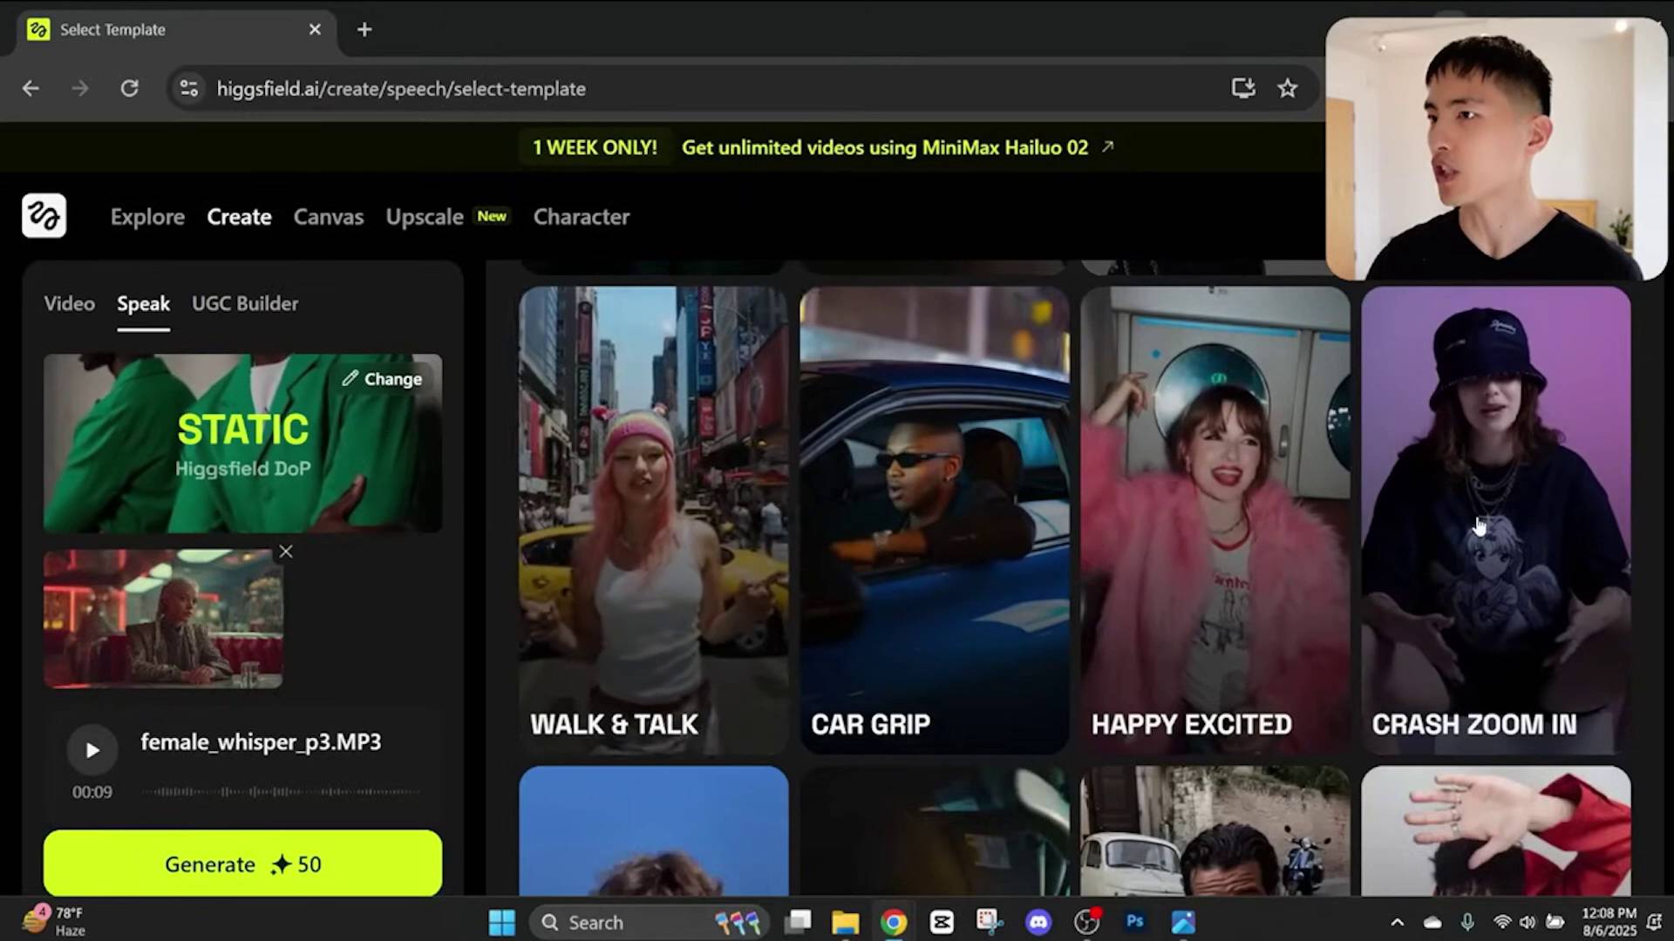1674x941 pixels.
Task: Reload the page
Action: (x=129, y=88)
